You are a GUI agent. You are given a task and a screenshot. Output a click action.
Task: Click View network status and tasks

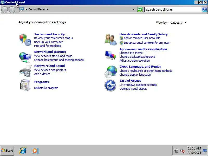pyautogui.click(x=53, y=56)
